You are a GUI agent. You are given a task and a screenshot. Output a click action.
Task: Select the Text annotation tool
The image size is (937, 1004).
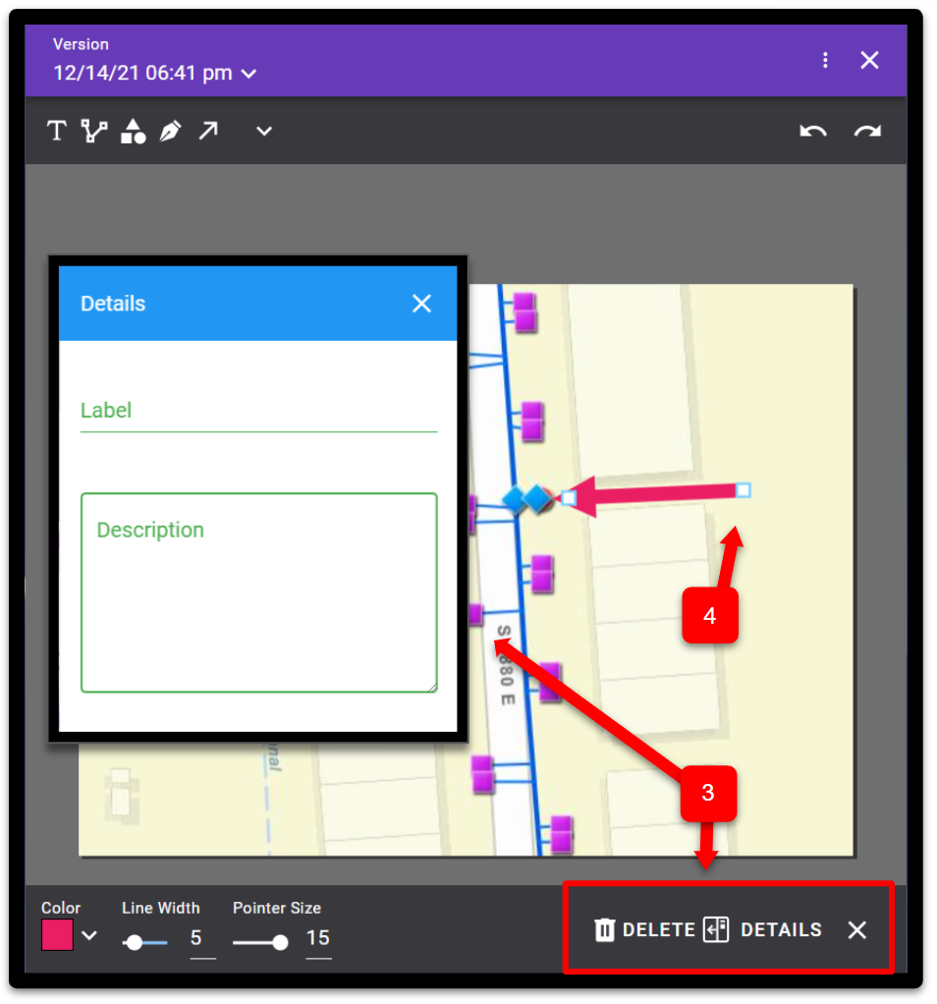coord(56,130)
